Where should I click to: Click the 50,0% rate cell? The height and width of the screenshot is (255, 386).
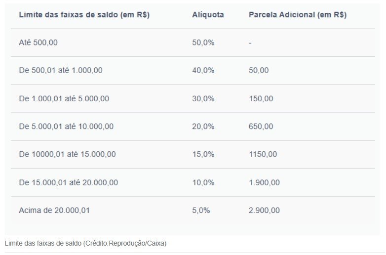(x=203, y=42)
